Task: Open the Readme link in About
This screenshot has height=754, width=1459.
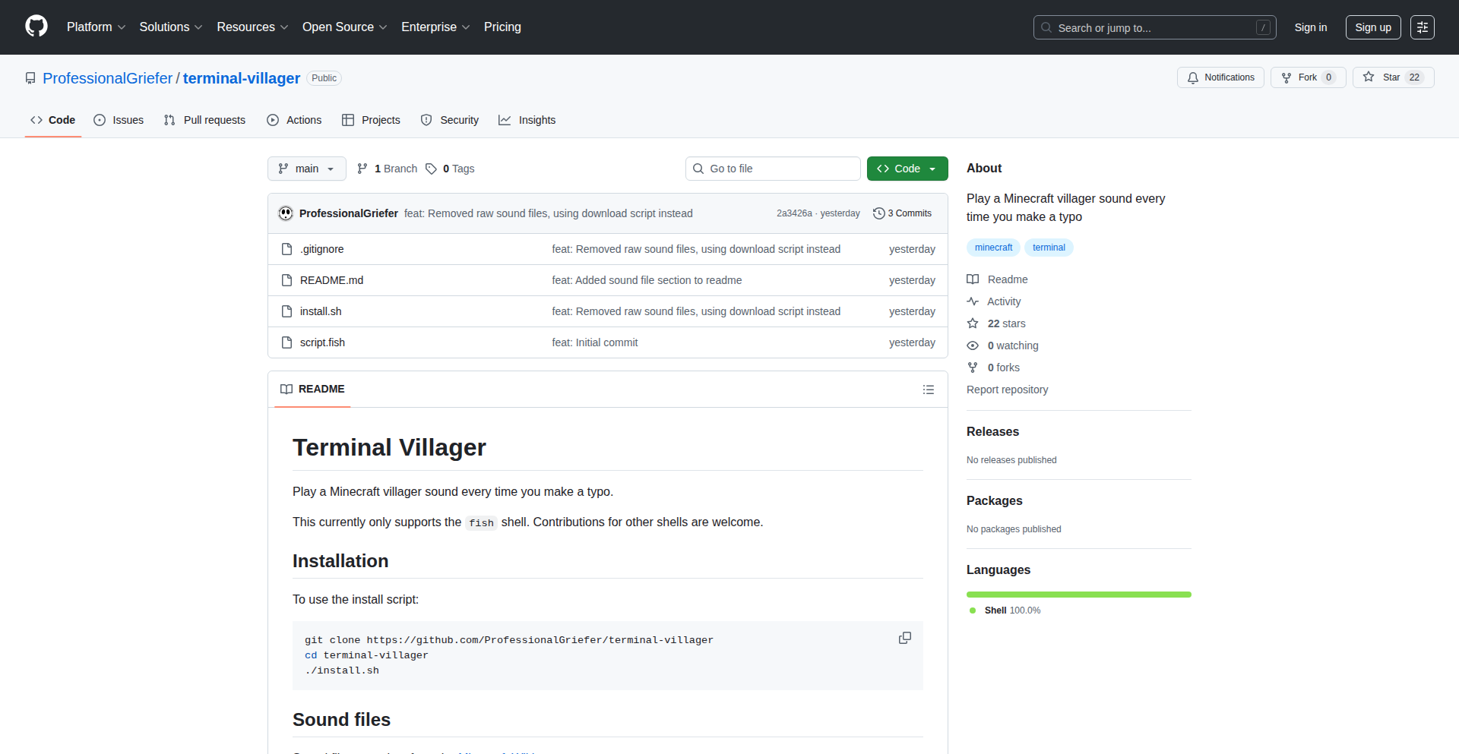Action: [x=997, y=279]
